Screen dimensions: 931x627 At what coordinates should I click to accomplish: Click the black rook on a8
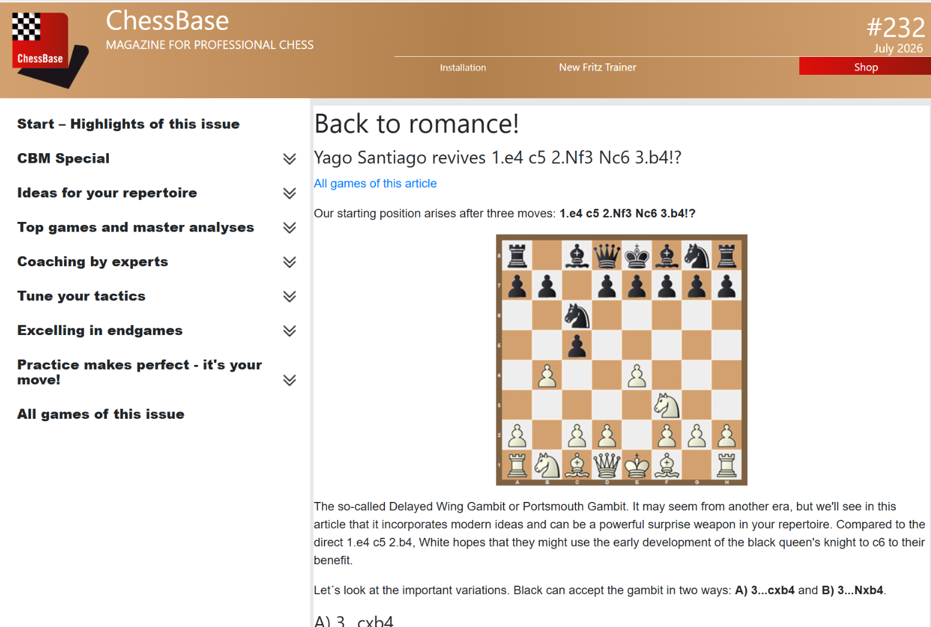point(517,255)
